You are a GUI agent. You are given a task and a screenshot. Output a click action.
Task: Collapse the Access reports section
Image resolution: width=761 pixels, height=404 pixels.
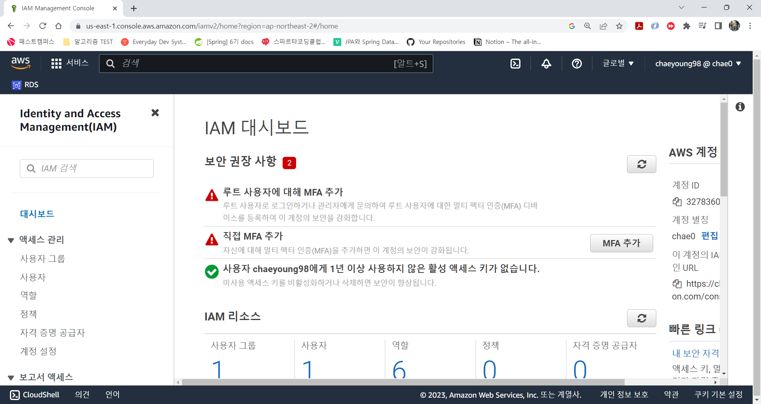pos(11,377)
